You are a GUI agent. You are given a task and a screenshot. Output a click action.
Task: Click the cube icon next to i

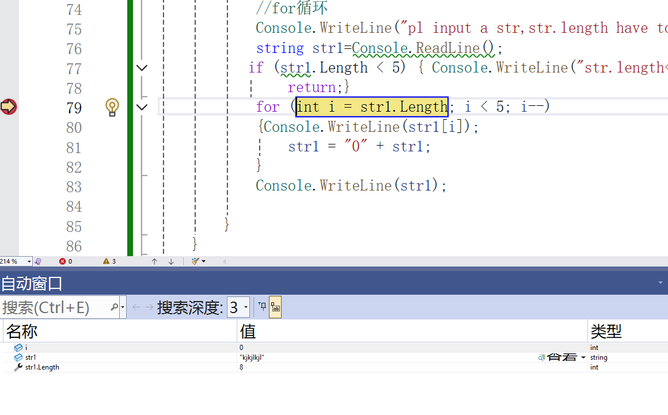[18, 348]
